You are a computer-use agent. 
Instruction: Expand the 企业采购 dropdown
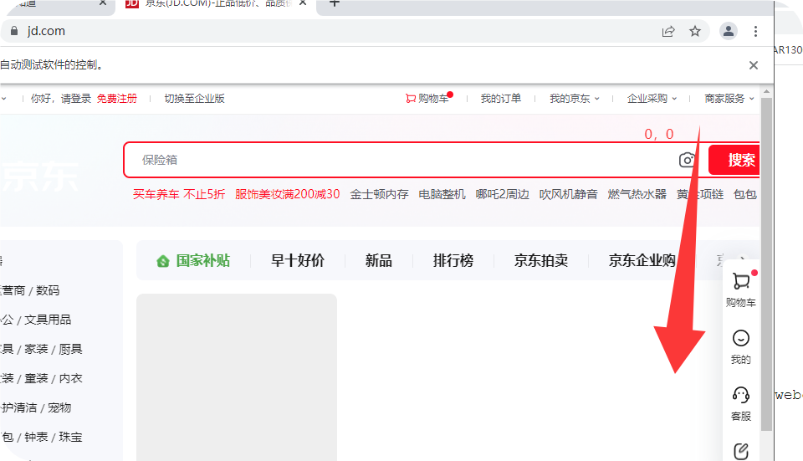coord(652,99)
